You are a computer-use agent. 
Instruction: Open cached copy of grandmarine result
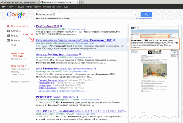pos(77,29)
